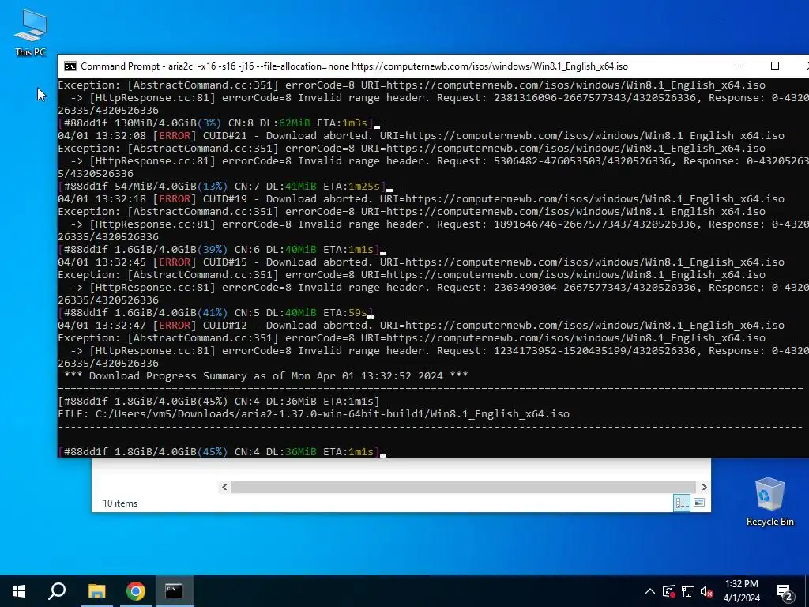Viewport: 809px width, 607px height.
Task: Click the CUID#19 Download aborted line
Action: point(421,198)
